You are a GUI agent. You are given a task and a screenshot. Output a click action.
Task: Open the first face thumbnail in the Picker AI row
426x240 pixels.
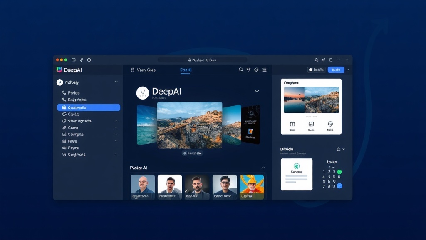pos(142,187)
